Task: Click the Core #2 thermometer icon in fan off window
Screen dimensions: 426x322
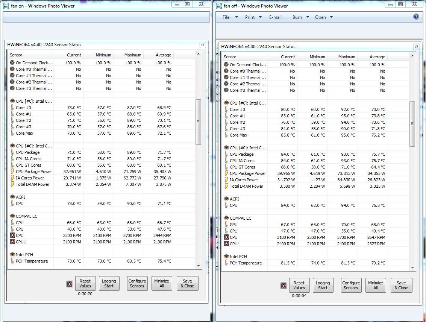Action: 226,122
